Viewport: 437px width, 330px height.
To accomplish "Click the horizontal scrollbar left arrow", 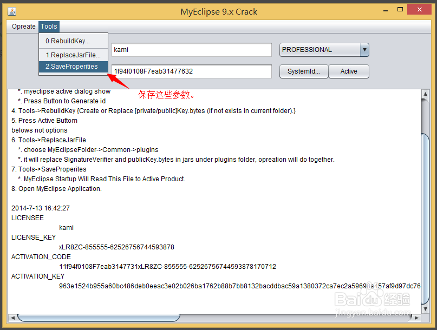I will coord(12,318).
